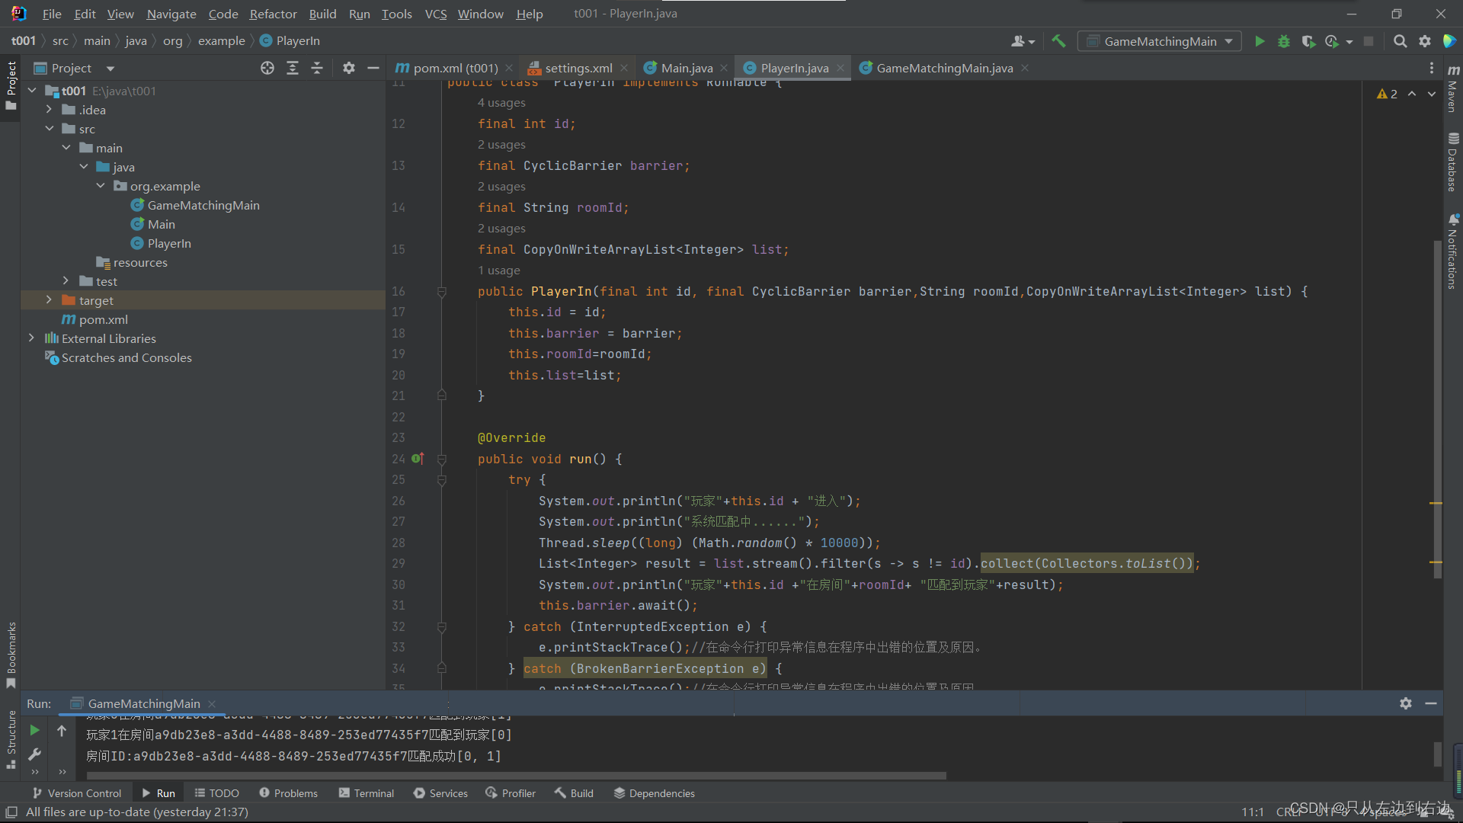The height and width of the screenshot is (823, 1463).
Task: Rerun GameMatchingMain in Run panel
Action: pyautogui.click(x=34, y=730)
